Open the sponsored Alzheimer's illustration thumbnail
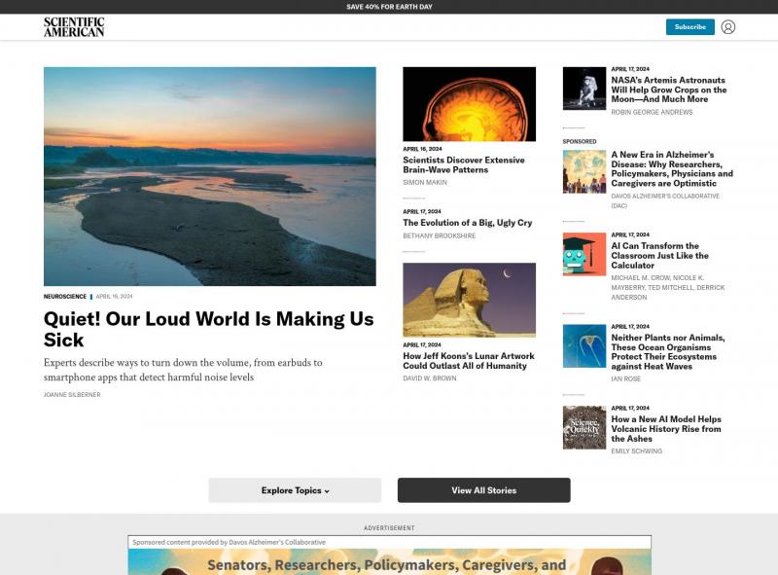 (584, 172)
